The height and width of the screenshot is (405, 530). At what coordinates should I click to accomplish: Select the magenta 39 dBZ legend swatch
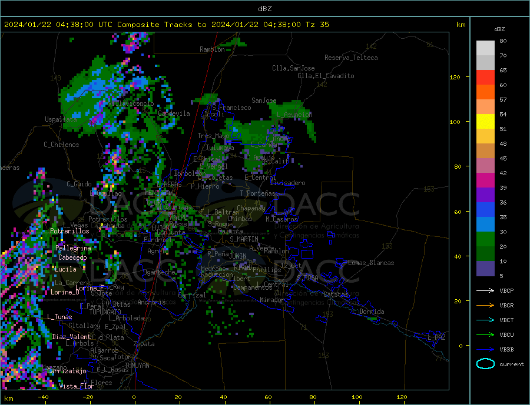pos(485,180)
